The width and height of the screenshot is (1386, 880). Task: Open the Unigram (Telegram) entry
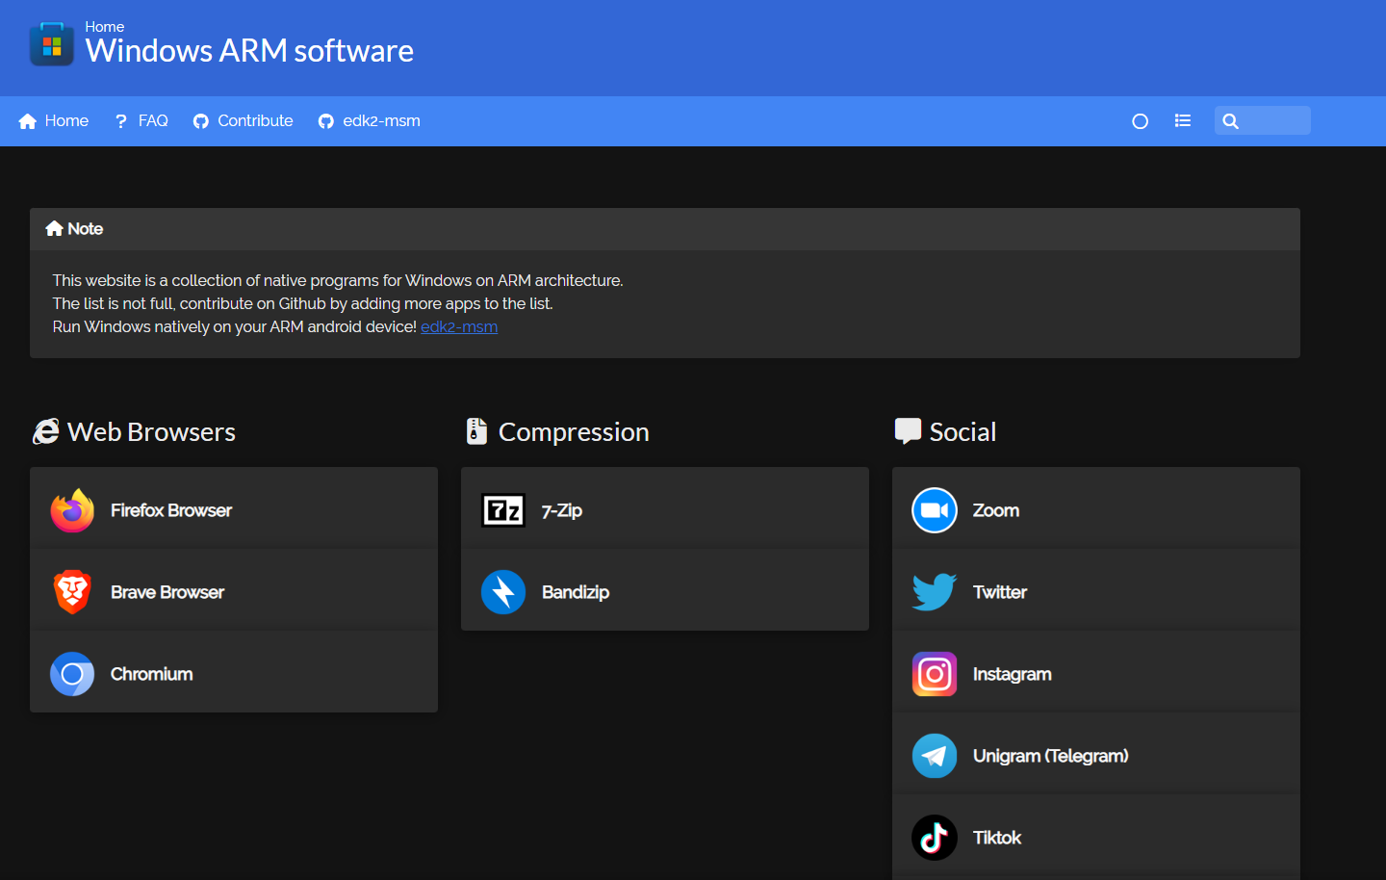tap(1096, 756)
